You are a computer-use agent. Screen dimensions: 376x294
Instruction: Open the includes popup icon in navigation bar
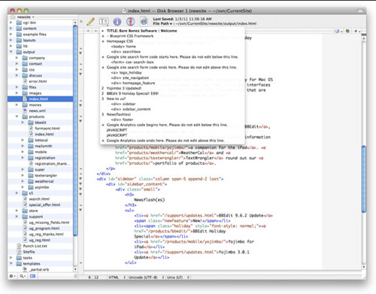pos(338,31)
